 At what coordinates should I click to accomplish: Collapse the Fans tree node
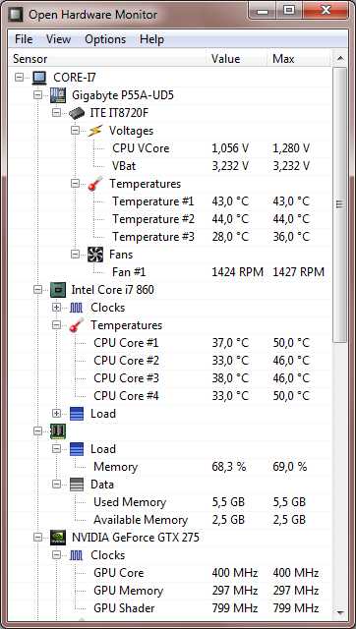point(75,255)
